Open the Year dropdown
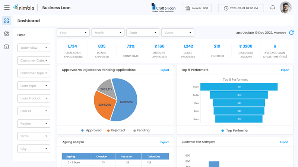298x167 pixels. click(x=73, y=33)
